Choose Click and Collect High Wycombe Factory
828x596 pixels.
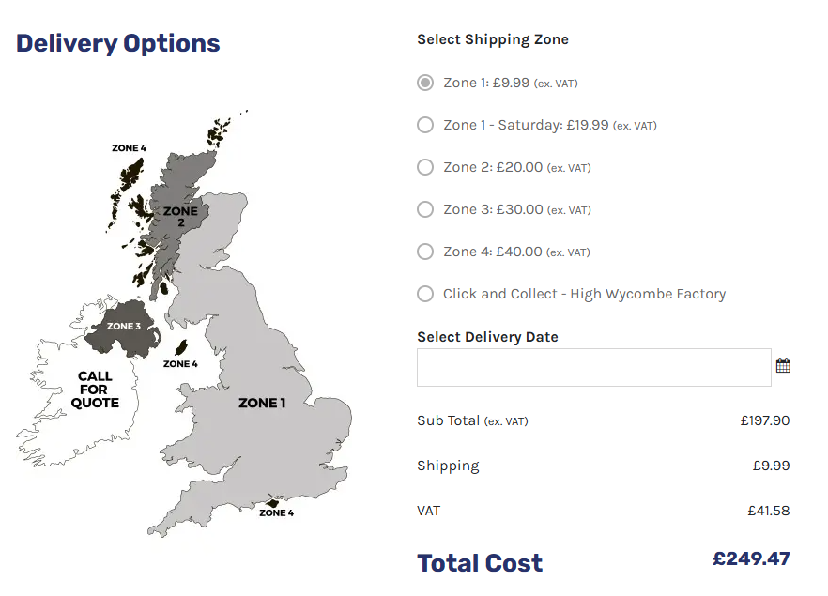click(x=425, y=294)
